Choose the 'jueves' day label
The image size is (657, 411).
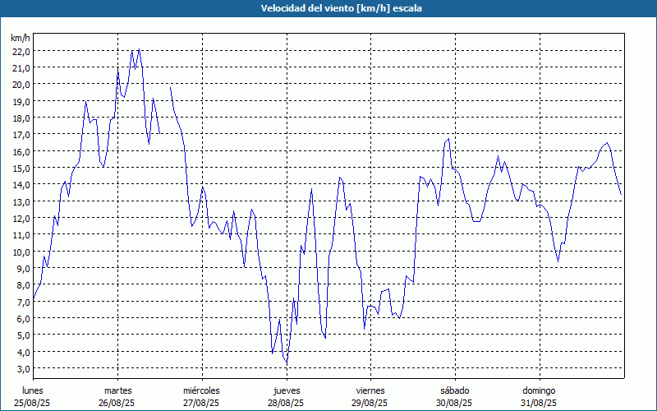coord(286,390)
